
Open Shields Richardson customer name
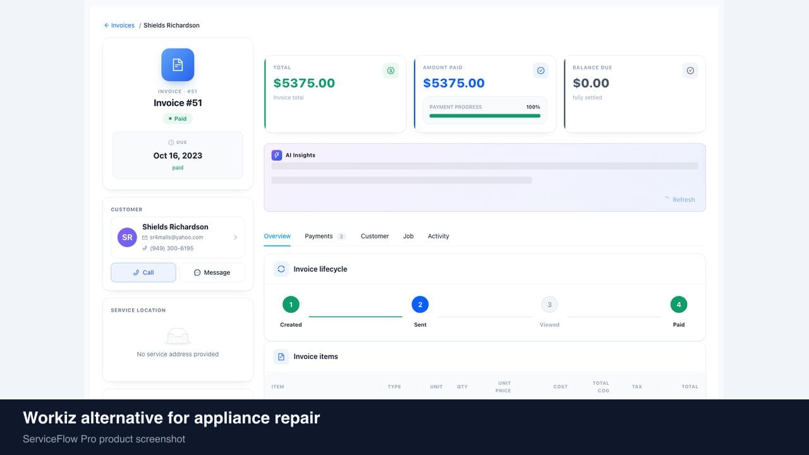[175, 227]
